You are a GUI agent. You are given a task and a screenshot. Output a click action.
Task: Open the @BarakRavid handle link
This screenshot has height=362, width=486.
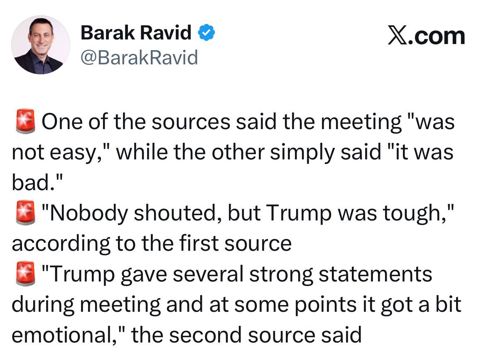click(x=139, y=57)
